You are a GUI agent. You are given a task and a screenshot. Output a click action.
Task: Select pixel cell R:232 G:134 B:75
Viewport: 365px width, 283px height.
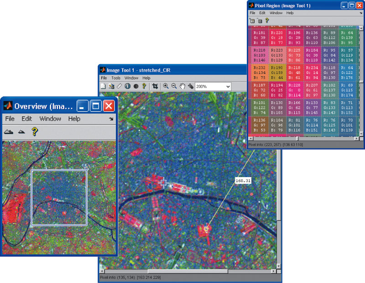[x=260, y=73]
